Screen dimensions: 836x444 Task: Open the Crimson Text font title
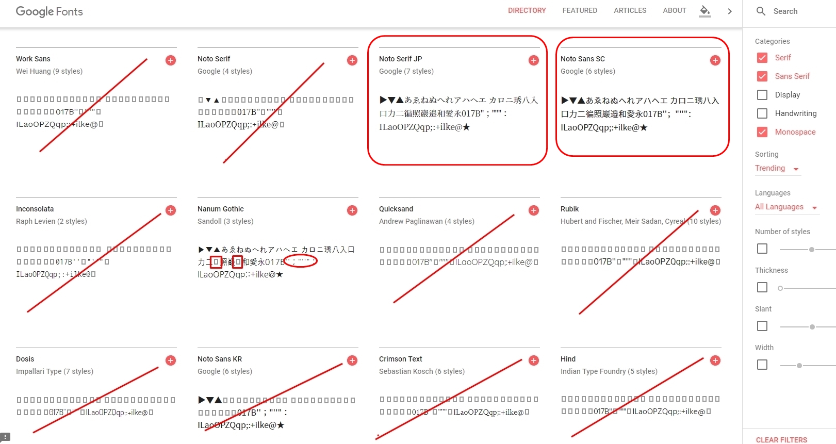click(400, 359)
